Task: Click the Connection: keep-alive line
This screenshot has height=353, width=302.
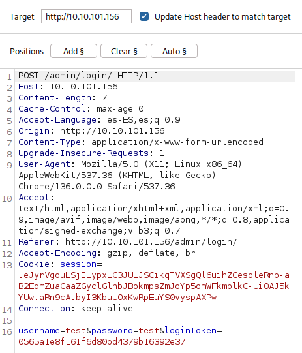Action: coord(76,308)
